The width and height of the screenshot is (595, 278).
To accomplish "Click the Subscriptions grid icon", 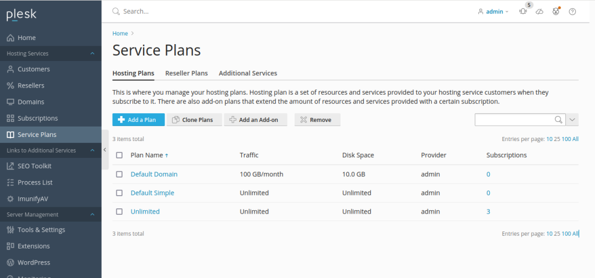I will (x=10, y=118).
